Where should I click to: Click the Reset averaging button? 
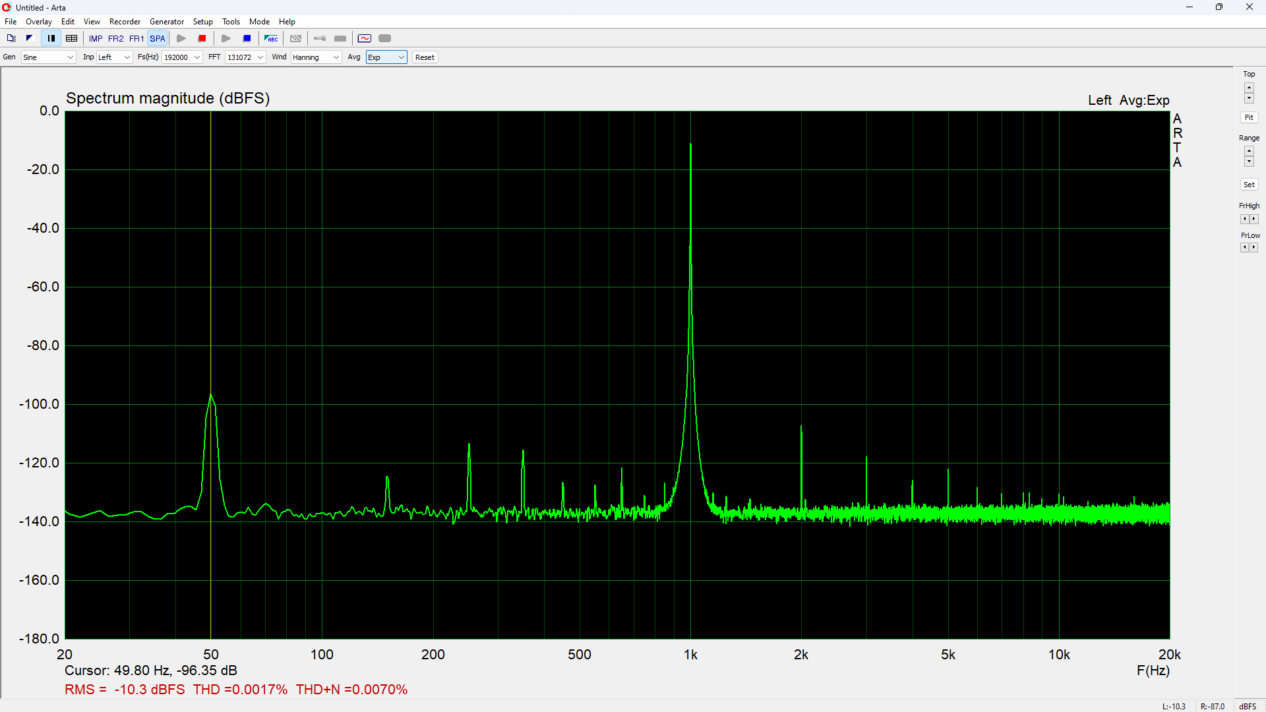425,57
